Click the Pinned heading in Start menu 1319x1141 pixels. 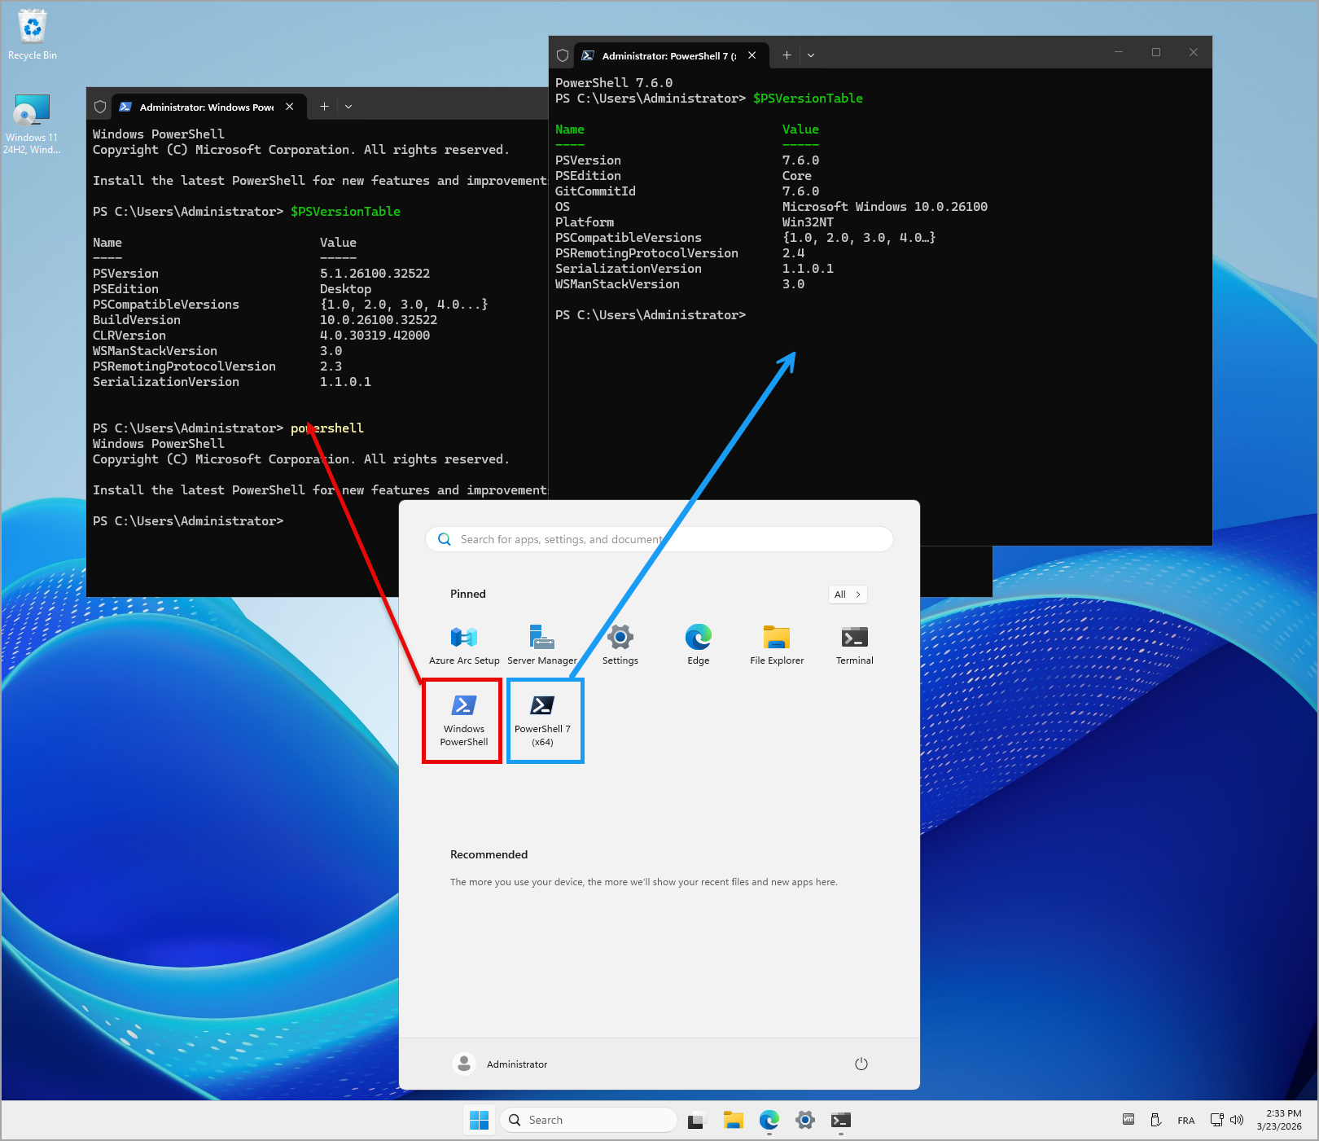click(x=468, y=594)
